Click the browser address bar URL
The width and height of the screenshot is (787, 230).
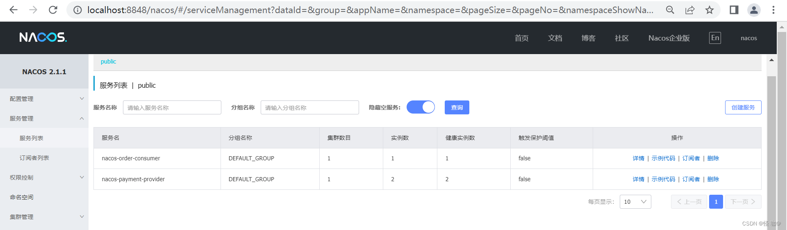[x=370, y=10]
